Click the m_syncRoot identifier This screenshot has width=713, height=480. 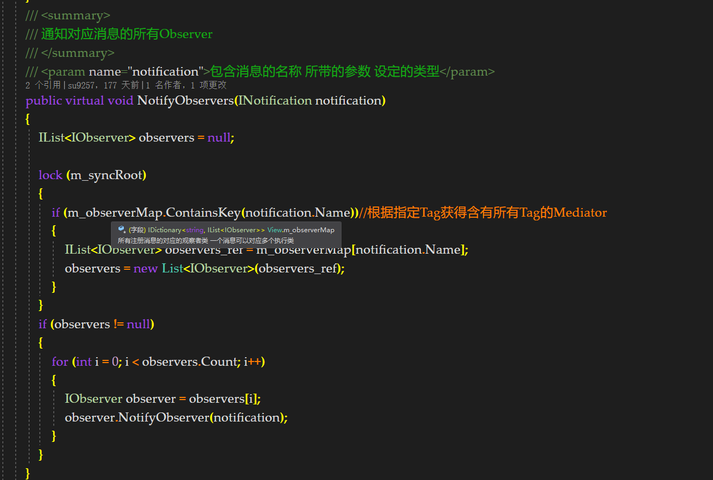click(x=106, y=175)
